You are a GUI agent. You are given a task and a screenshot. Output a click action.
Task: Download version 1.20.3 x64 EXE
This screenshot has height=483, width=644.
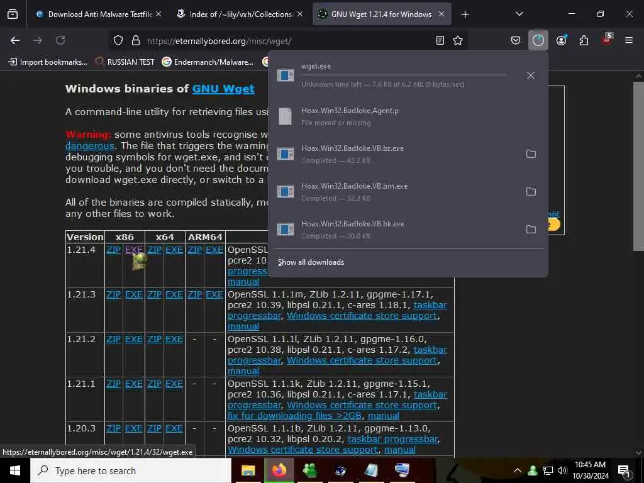click(174, 428)
